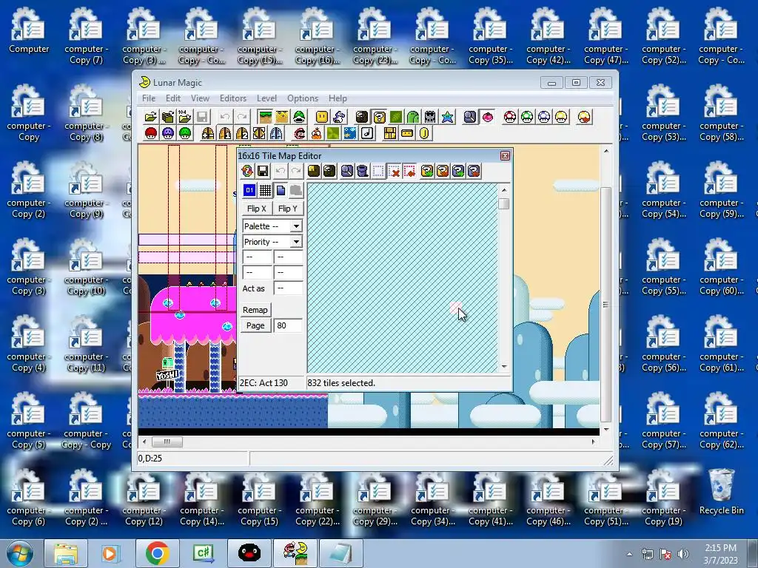Click the '832 tiles selected.' status text
Image resolution: width=758 pixels, height=568 pixels.
(x=341, y=383)
